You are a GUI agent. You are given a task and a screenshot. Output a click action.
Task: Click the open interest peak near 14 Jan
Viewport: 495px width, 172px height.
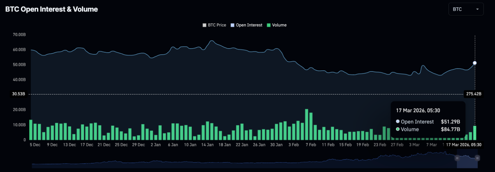[x=211, y=41]
